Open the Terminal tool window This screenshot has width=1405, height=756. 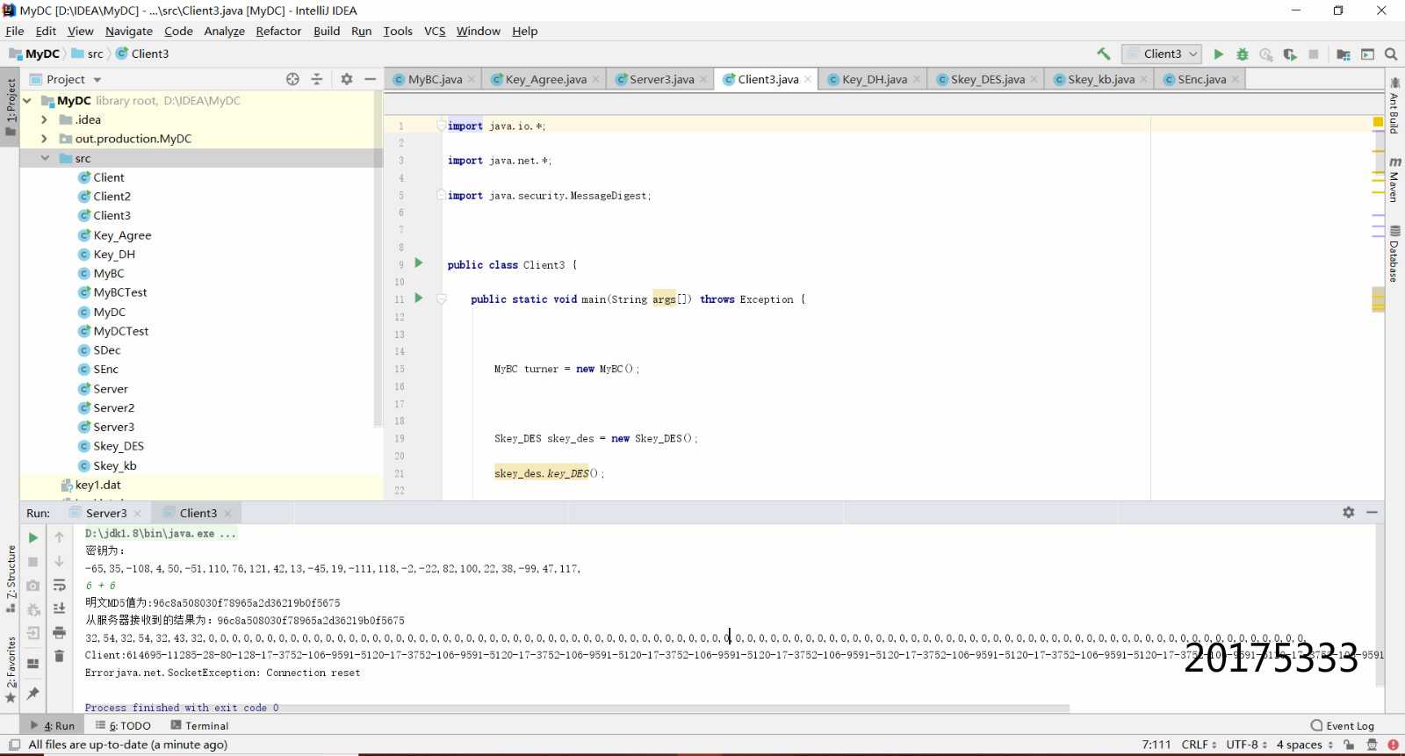tap(200, 726)
